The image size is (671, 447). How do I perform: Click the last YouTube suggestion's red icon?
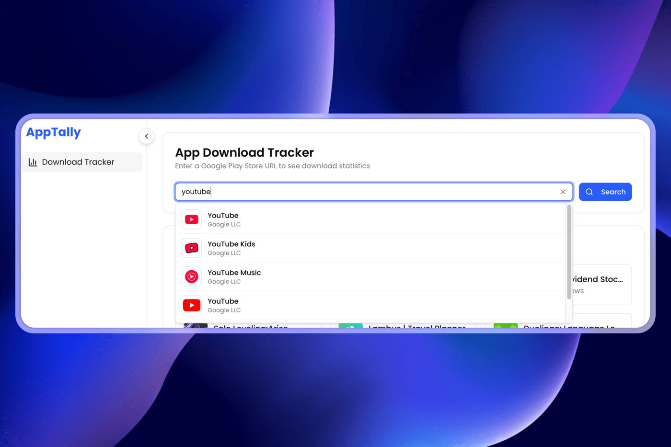[x=192, y=305]
